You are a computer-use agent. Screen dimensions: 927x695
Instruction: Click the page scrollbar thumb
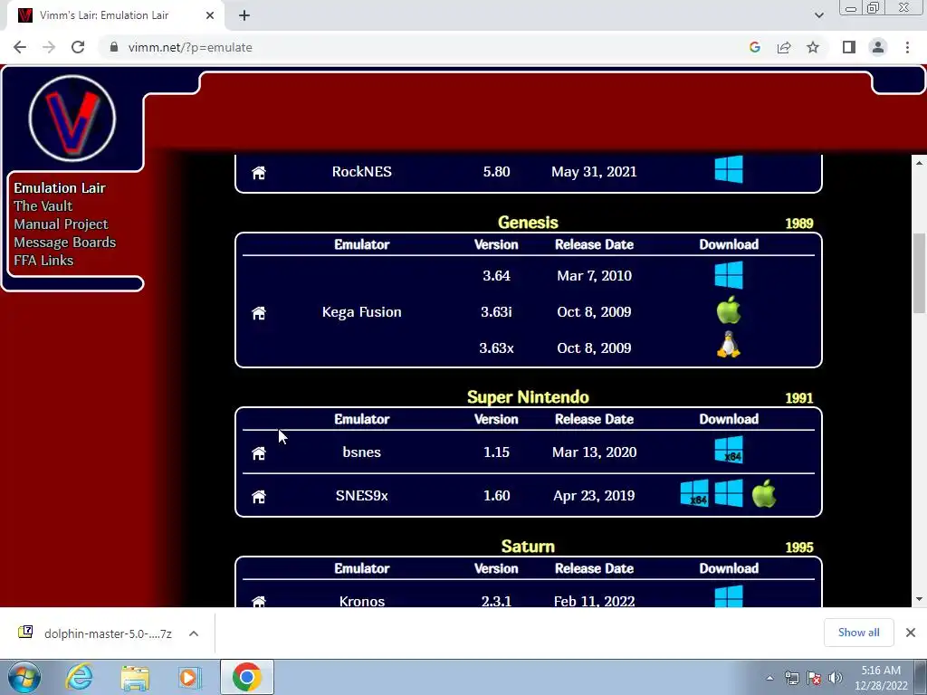pos(919,273)
